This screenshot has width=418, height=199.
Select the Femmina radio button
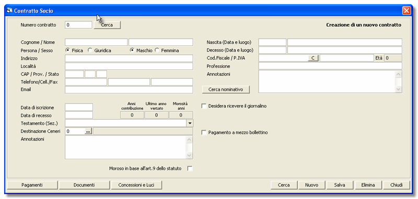click(157, 50)
